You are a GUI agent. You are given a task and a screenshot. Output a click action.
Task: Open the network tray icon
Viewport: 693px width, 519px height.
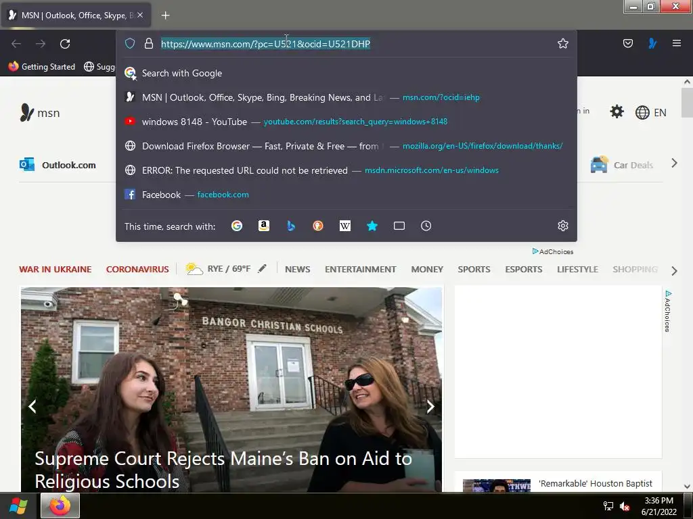[608, 506]
